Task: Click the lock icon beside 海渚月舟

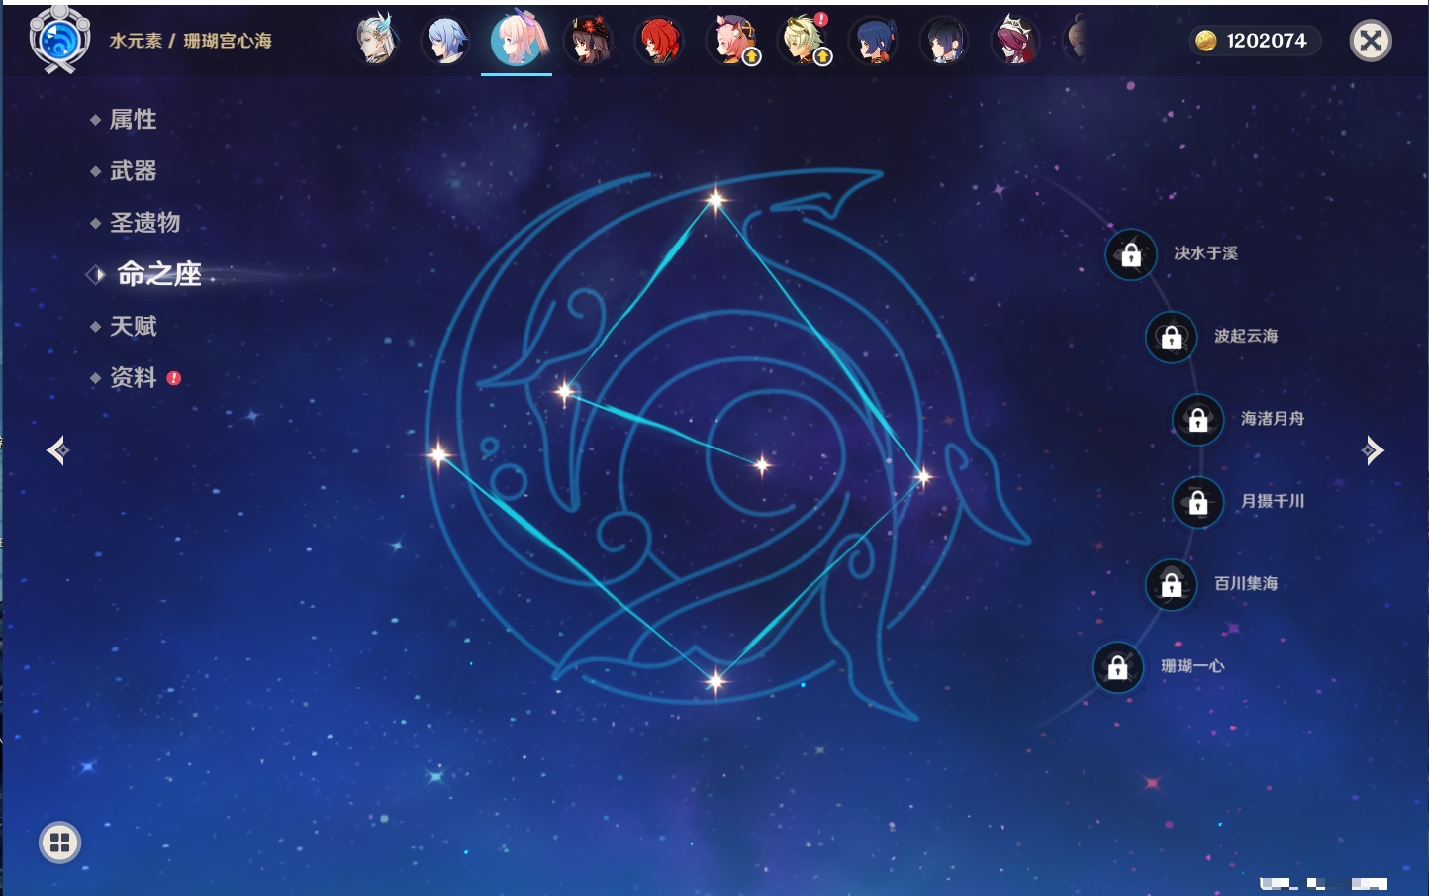Action: coord(1197,419)
